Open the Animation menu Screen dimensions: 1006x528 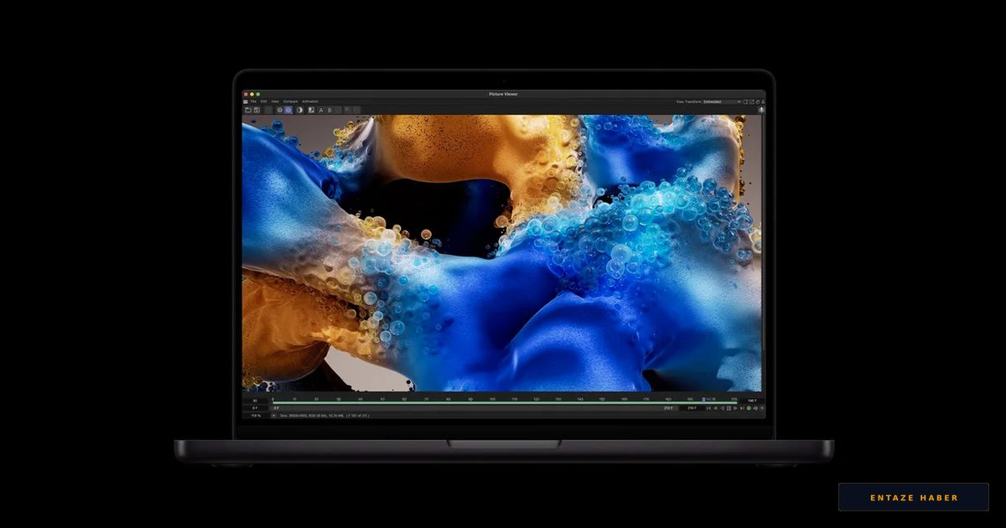coord(310,101)
